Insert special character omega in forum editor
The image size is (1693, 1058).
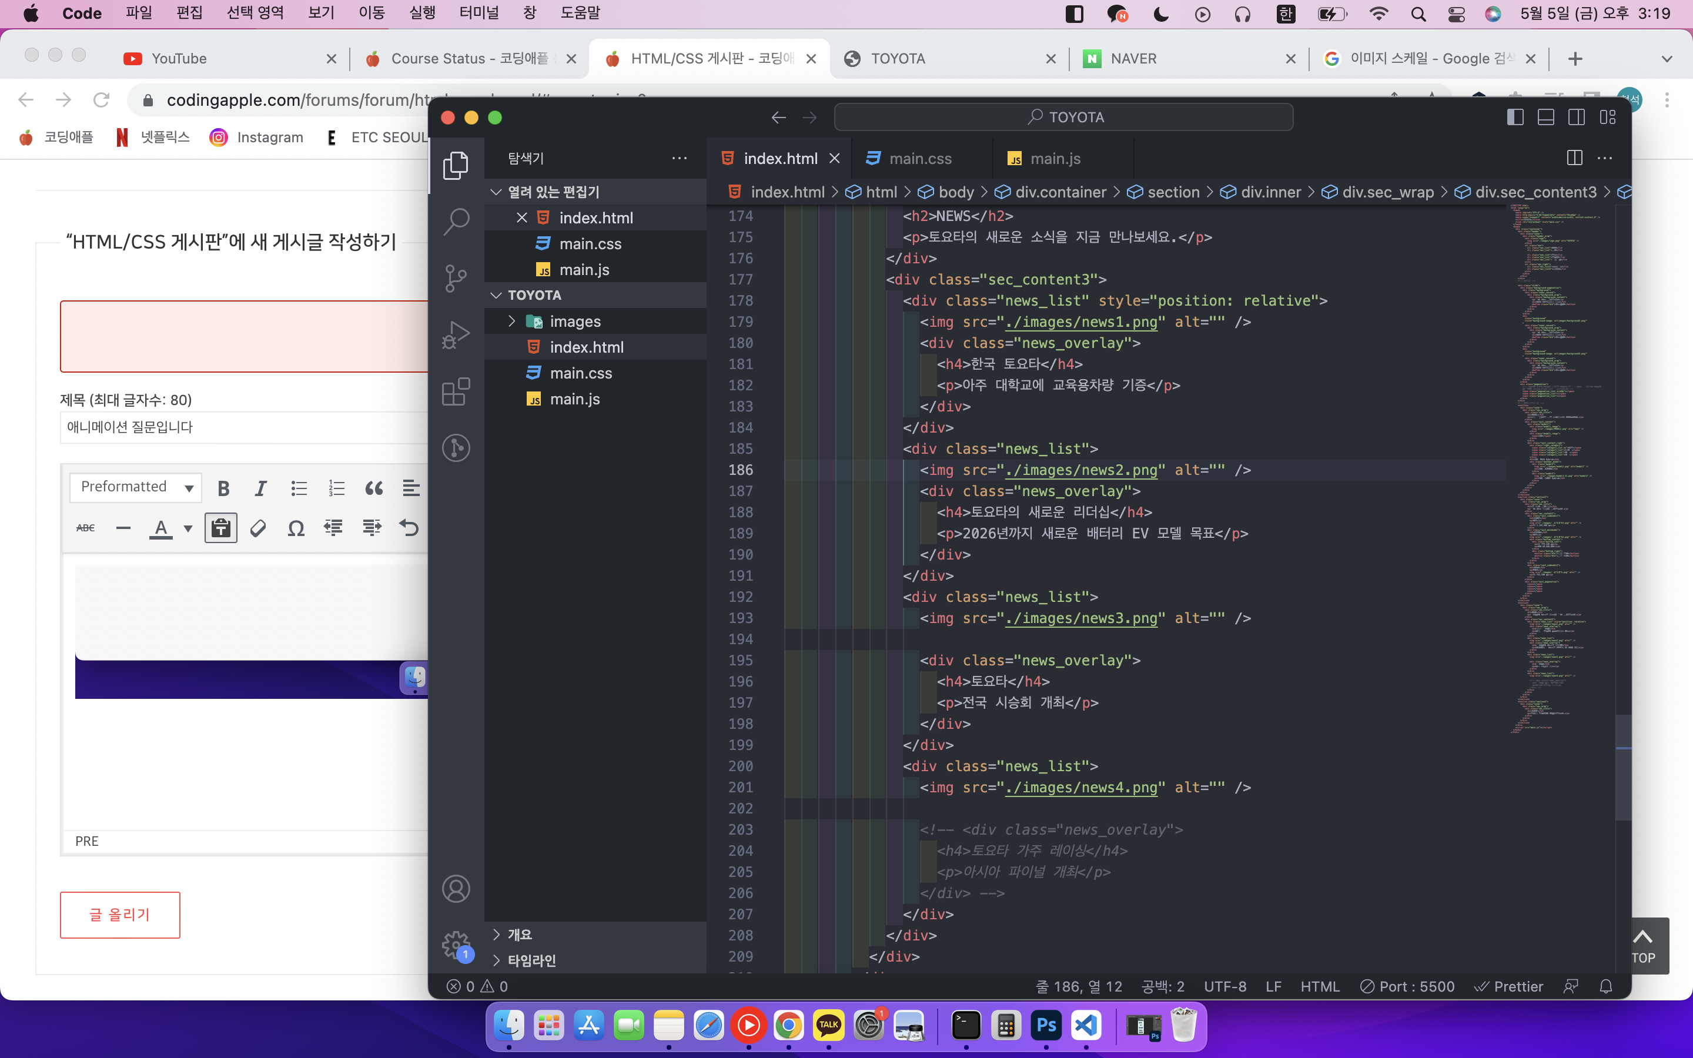pos(296,528)
